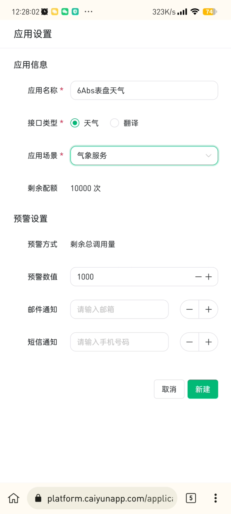Screen dimensions: 231x514
Task: Tap the lock icon in address bar
Action: click(39, 498)
